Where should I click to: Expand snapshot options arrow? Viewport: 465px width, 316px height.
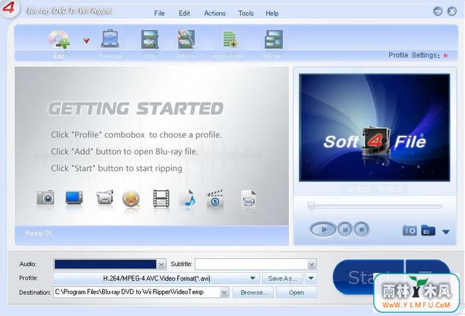click(446, 232)
